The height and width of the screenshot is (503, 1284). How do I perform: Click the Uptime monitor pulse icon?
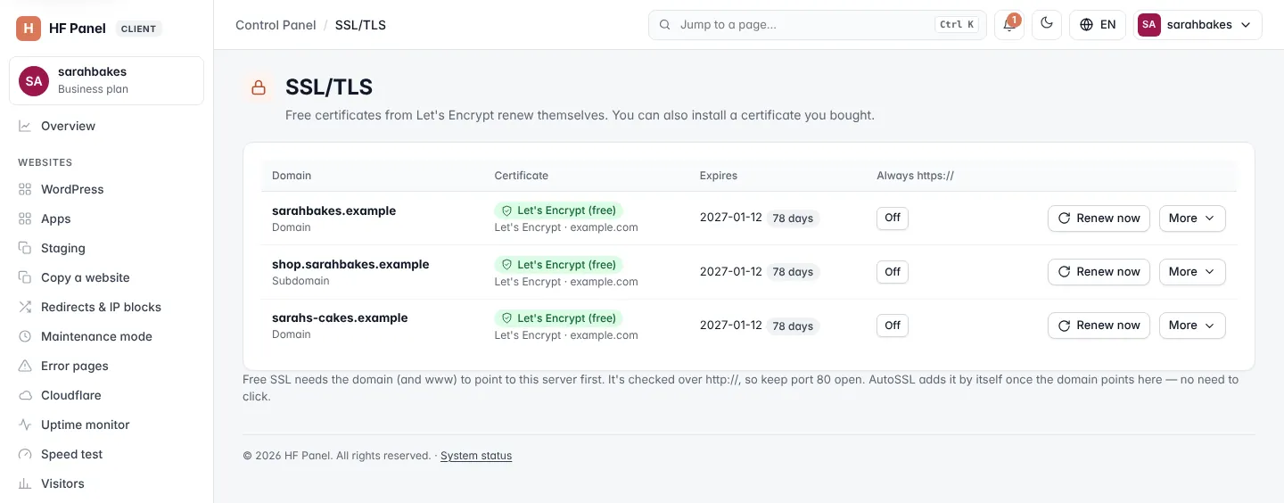(x=25, y=425)
